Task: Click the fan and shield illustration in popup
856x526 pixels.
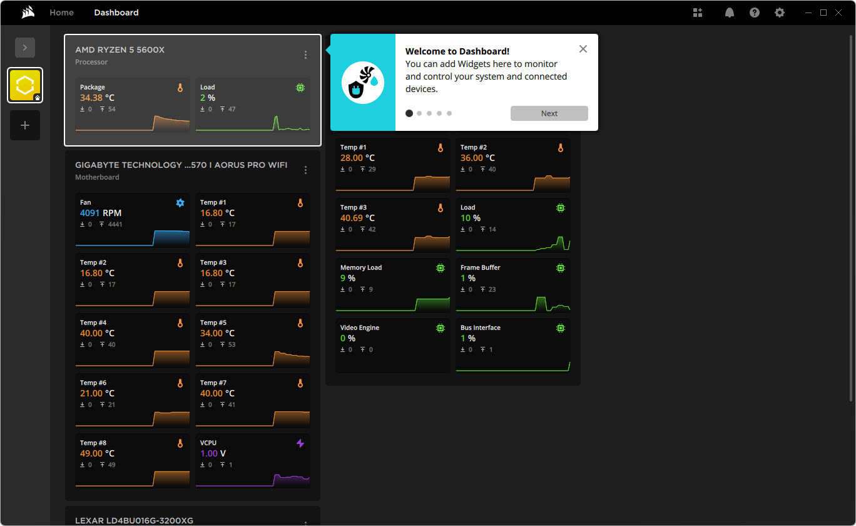Action: click(363, 83)
